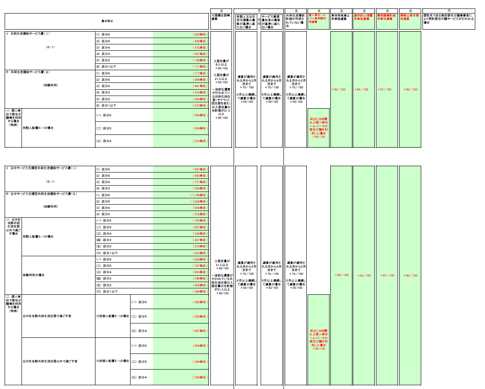
Task: Click the '188単位' value
Action: click(x=200, y=60)
